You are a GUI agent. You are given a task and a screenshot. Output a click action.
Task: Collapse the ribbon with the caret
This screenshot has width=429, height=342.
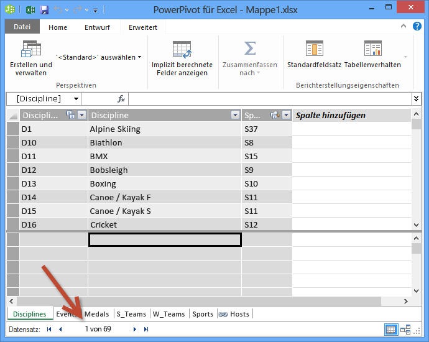pyautogui.click(x=404, y=26)
